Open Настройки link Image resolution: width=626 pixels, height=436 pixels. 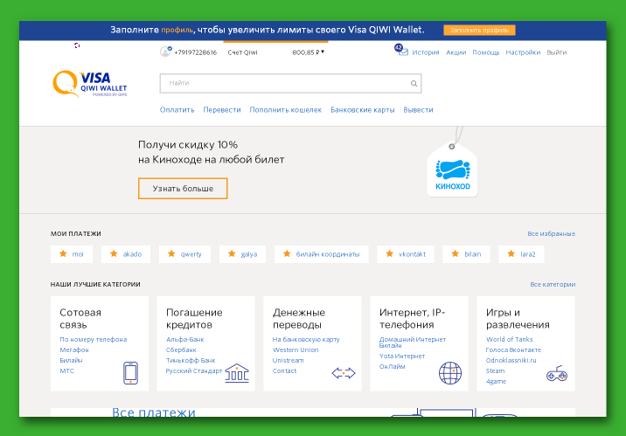pyautogui.click(x=523, y=52)
